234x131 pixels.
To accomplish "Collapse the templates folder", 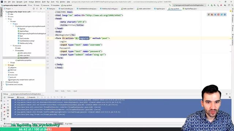I will (x=14, y=51).
